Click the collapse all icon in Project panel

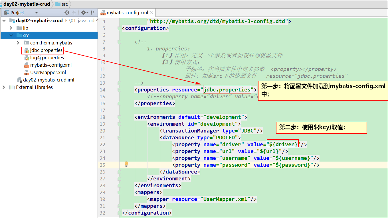(x=74, y=13)
